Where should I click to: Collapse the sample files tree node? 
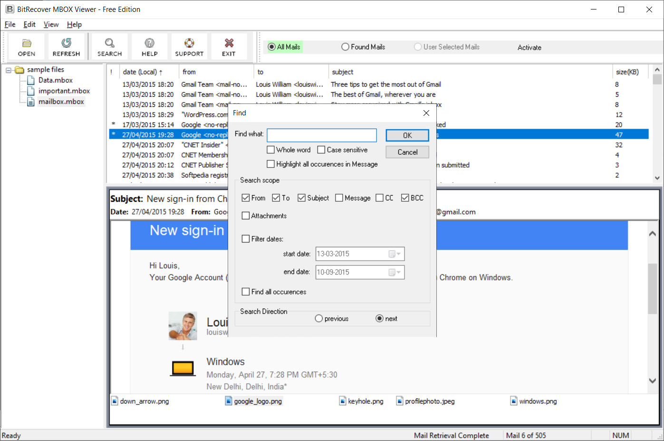pos(9,70)
